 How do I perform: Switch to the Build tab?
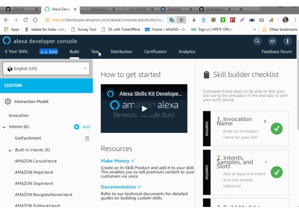click(x=74, y=52)
